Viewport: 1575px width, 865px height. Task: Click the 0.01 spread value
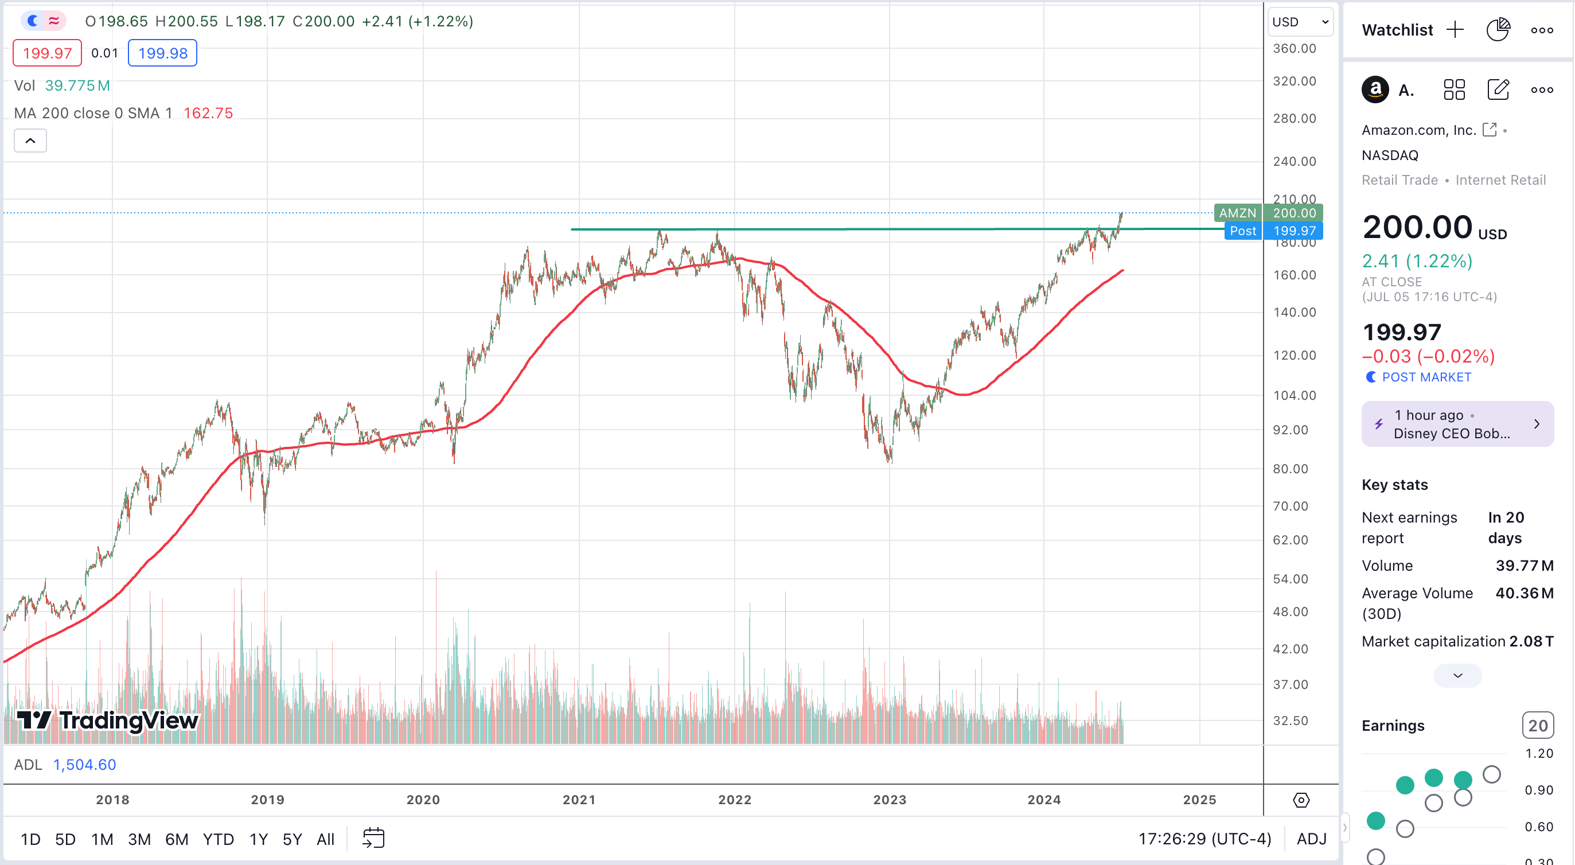coord(104,53)
